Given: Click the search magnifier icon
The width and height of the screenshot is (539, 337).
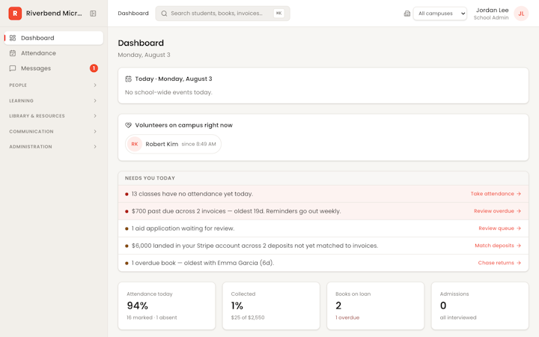Looking at the screenshot, I should click(164, 13).
